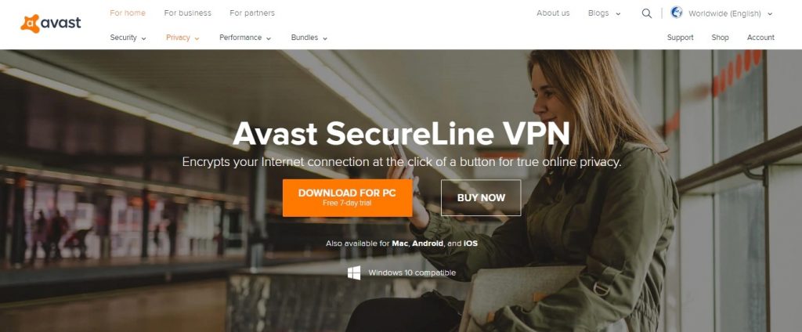This screenshot has width=802, height=332.
Task: Open the About us link
Action: pos(553,13)
